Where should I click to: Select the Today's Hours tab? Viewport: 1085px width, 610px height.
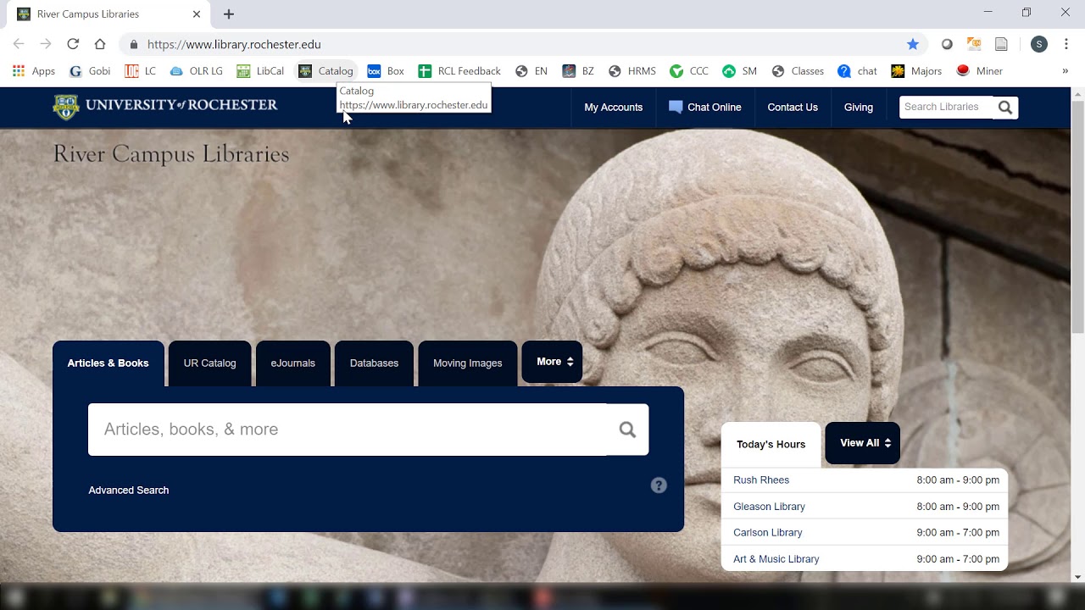click(771, 444)
